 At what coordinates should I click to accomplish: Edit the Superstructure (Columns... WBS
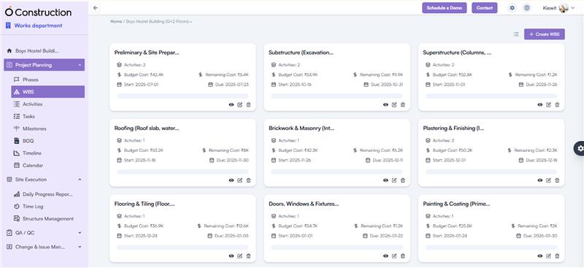(x=549, y=104)
